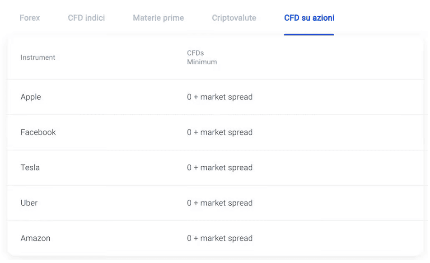Select the Materie prime tab
This screenshot has height=263, width=430.
tap(158, 18)
